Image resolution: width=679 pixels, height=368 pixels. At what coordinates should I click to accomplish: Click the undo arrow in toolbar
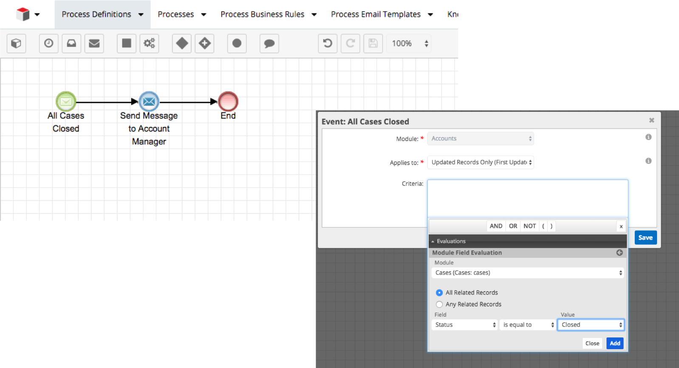pos(328,43)
